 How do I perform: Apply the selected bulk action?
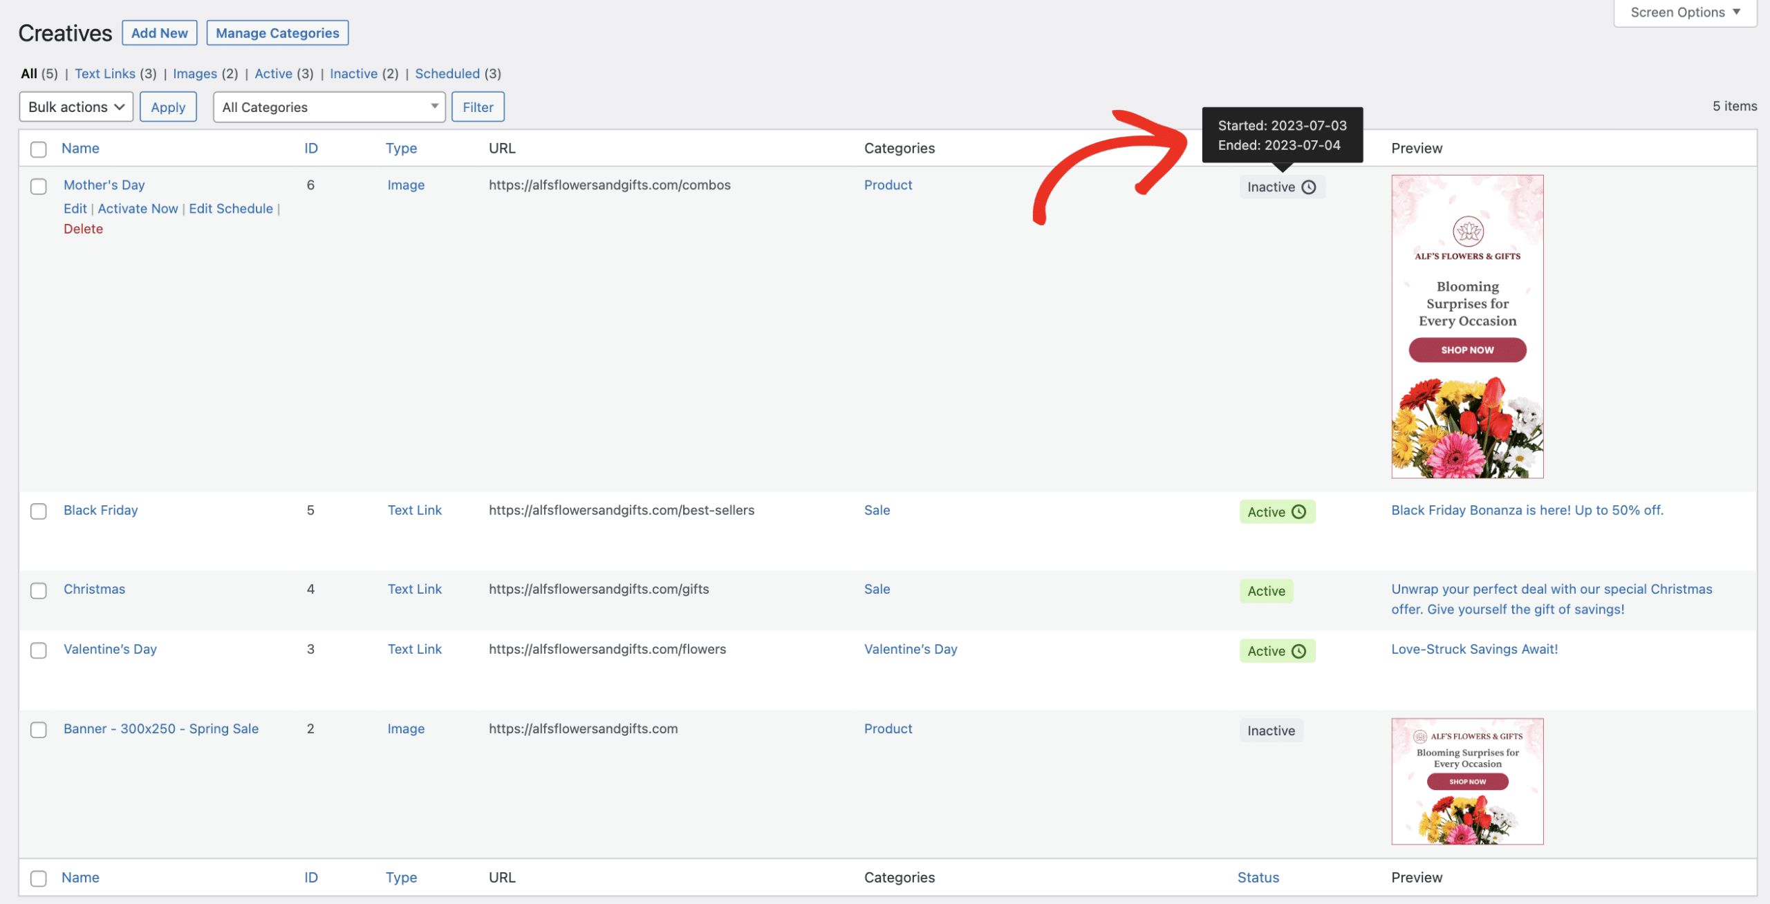[x=167, y=106]
